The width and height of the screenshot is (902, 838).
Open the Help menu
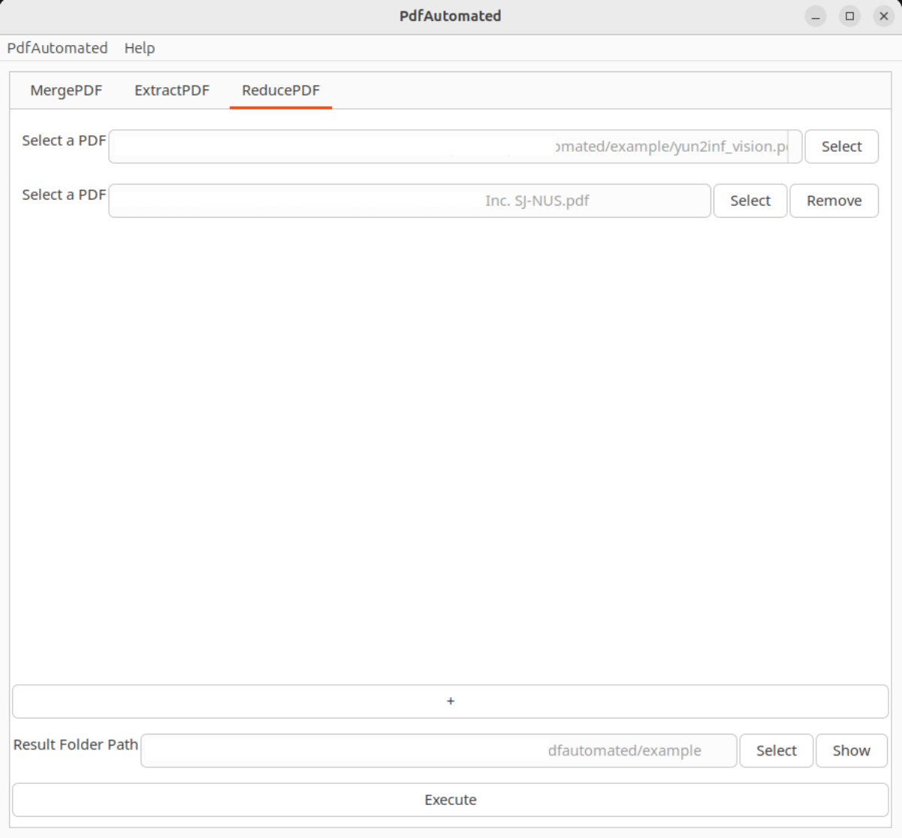pyautogui.click(x=139, y=48)
